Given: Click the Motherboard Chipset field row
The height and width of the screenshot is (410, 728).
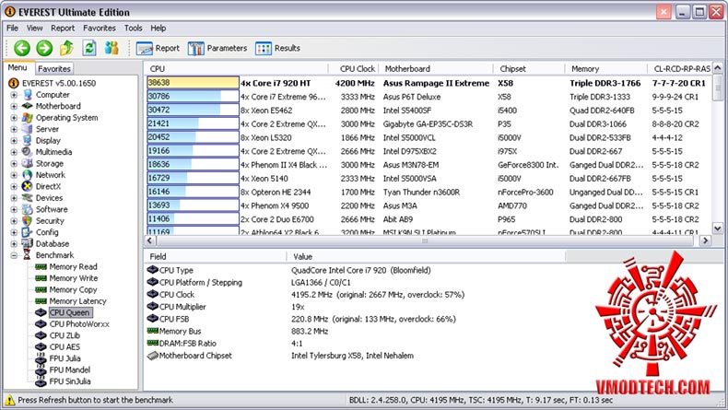Looking at the screenshot, I should point(355,356).
